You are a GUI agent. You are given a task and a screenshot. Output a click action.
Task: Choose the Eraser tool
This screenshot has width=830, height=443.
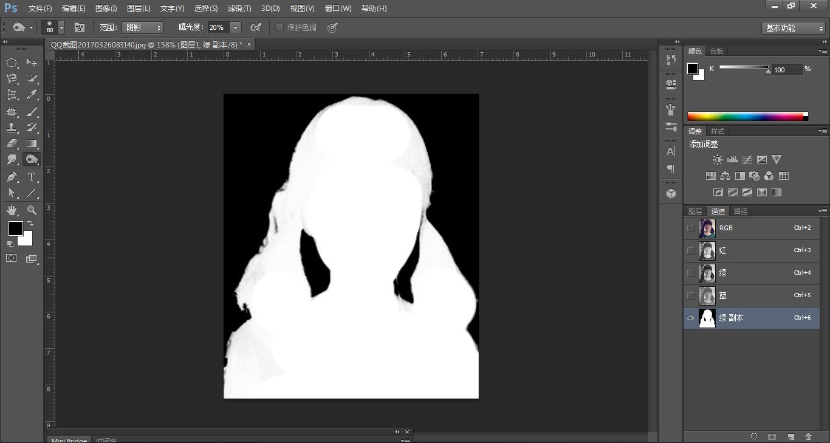[x=12, y=144]
